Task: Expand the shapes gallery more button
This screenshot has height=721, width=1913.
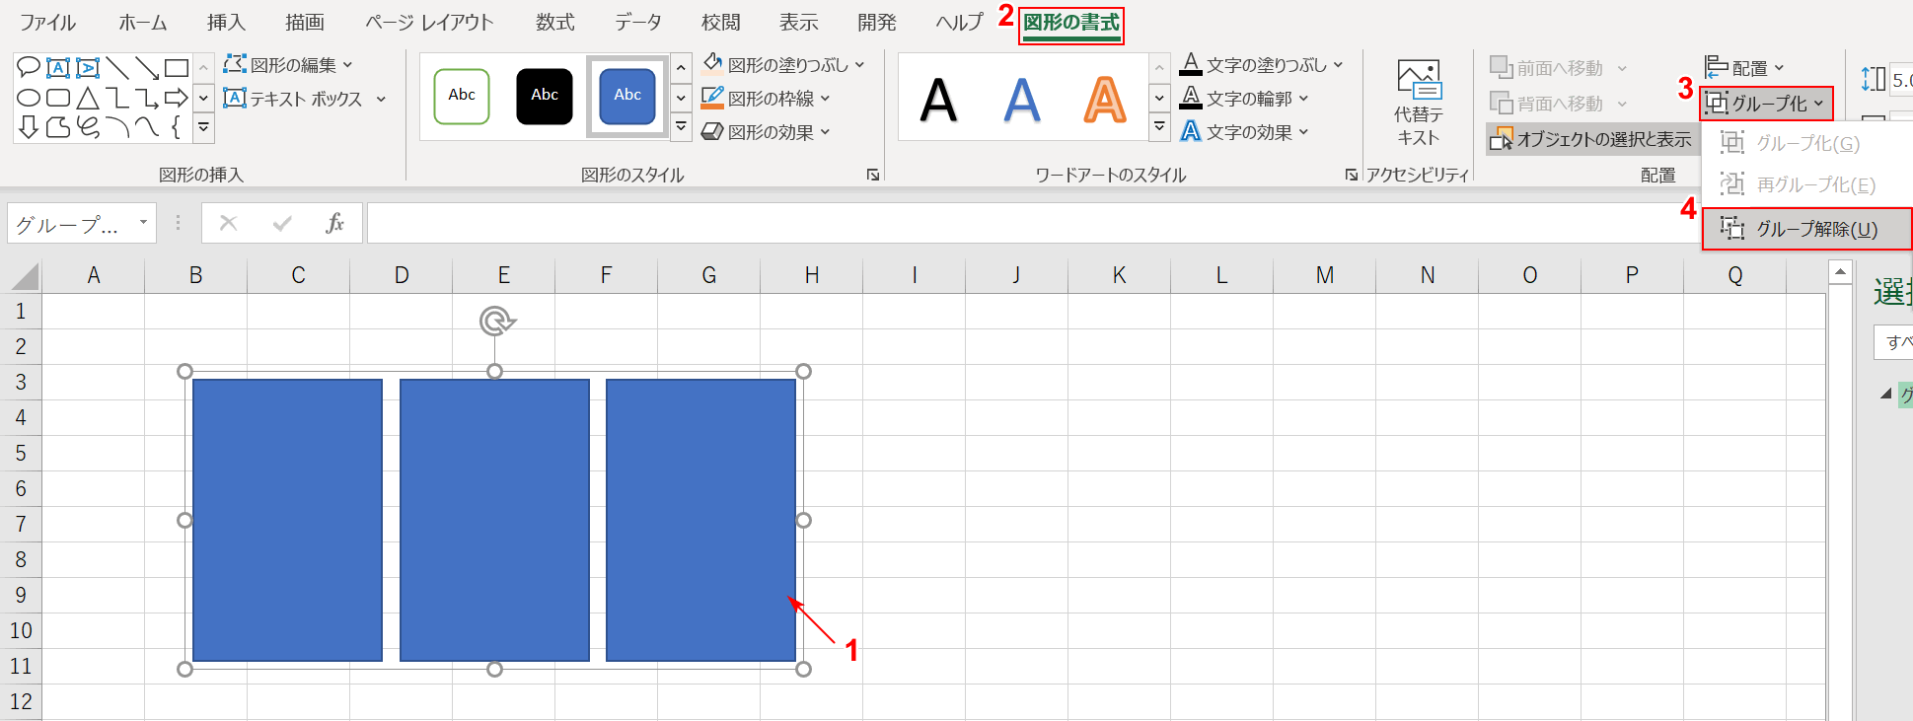Action: (203, 127)
